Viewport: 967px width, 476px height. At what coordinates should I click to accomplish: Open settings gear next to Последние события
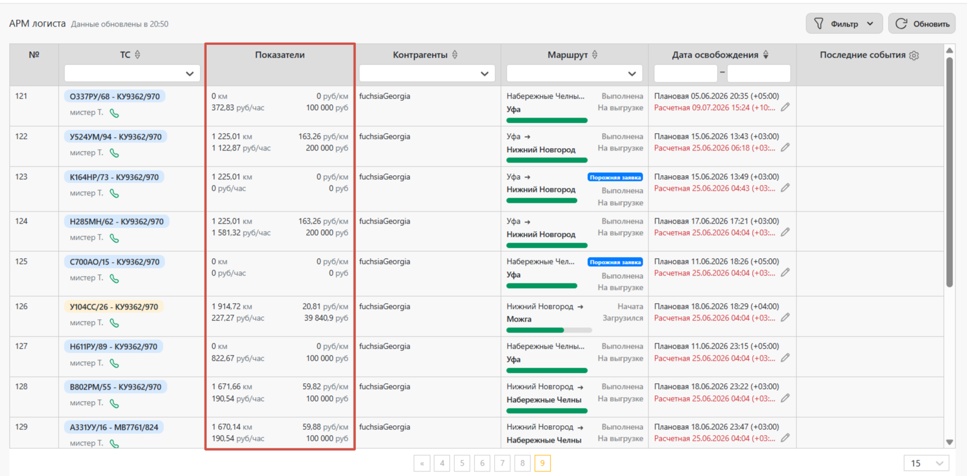tap(914, 55)
